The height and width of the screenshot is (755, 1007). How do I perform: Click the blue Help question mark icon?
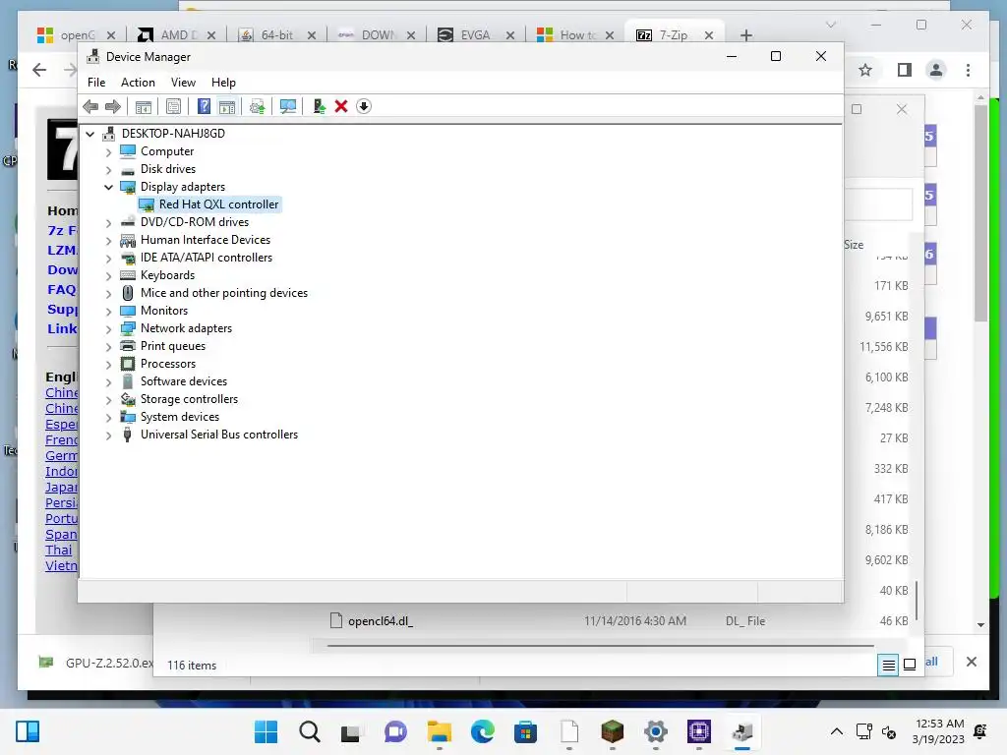[x=204, y=106]
